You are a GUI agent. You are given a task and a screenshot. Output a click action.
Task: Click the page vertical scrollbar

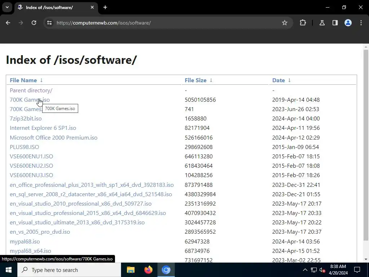pos(366,145)
